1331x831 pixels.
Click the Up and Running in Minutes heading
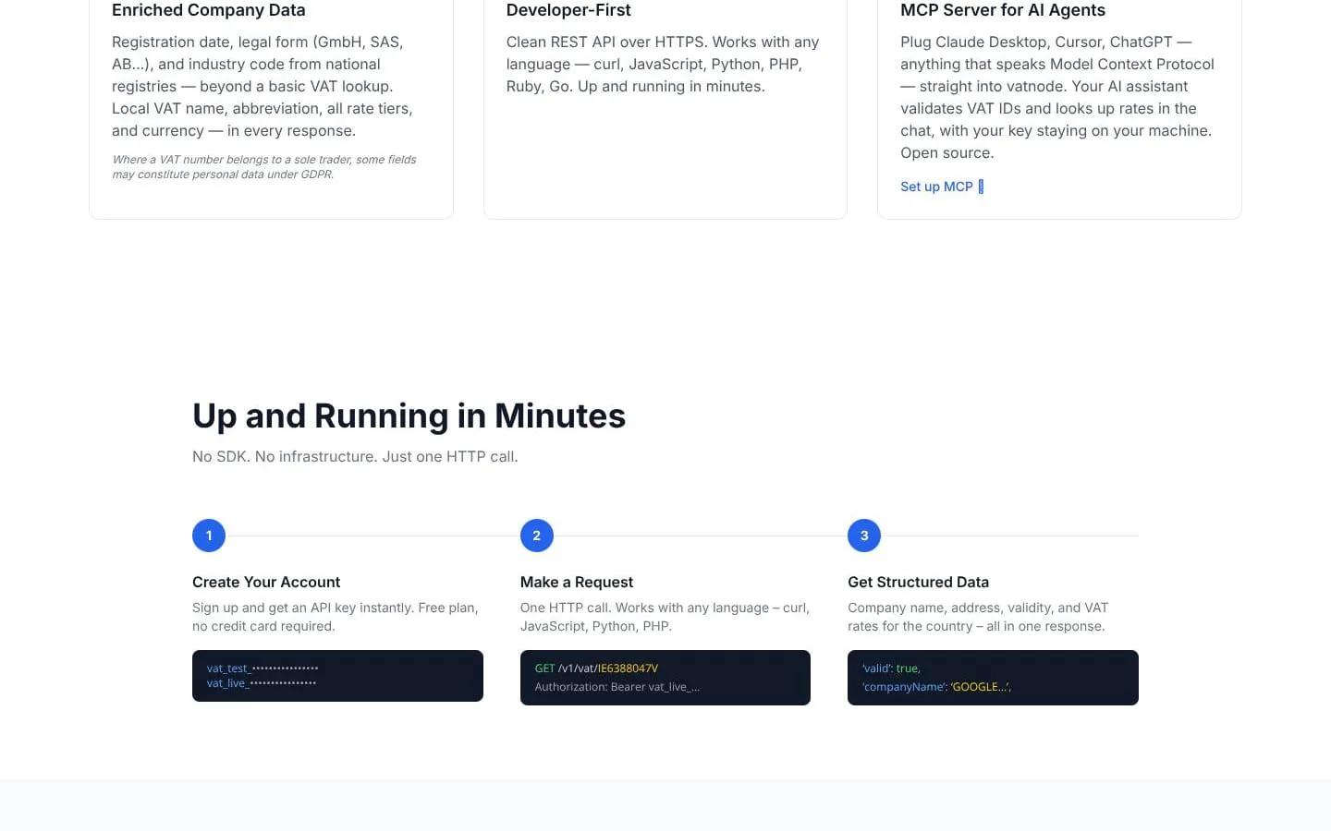pyautogui.click(x=409, y=416)
